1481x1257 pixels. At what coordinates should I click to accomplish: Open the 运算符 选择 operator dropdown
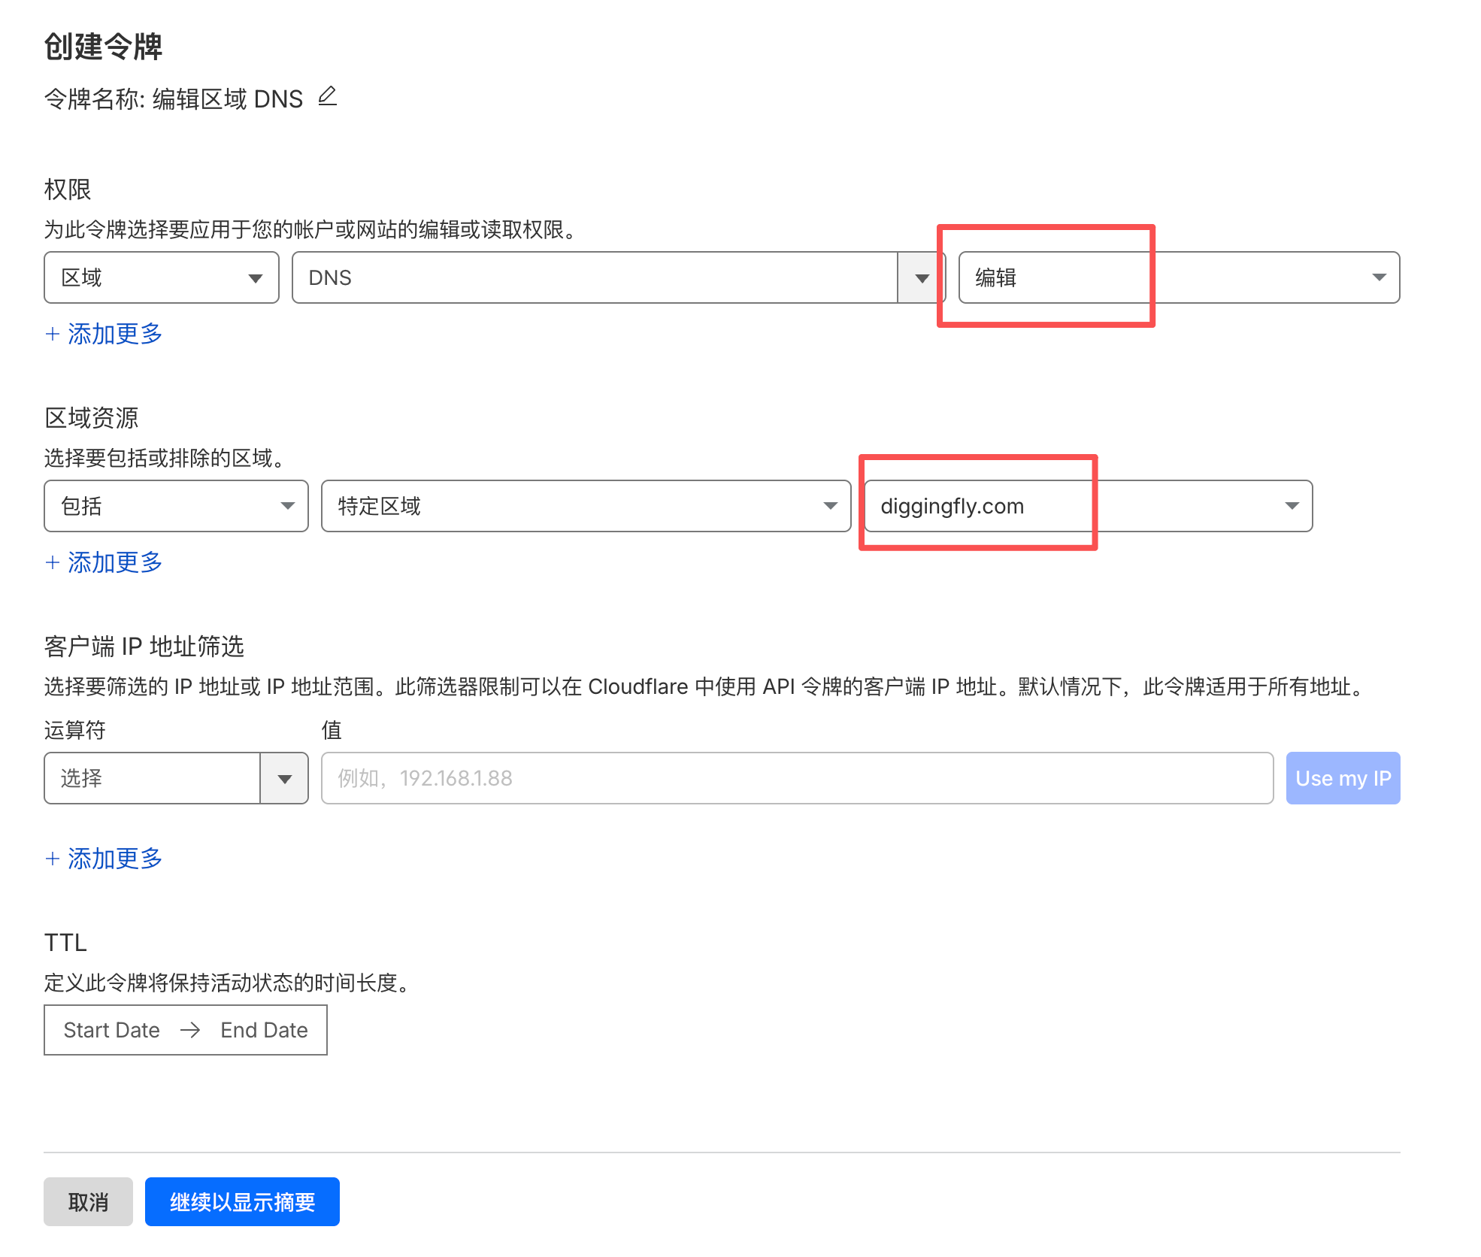tap(153, 779)
